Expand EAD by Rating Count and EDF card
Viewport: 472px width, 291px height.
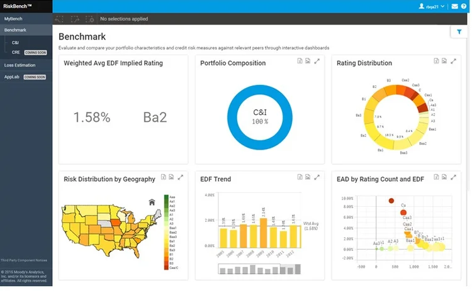[x=453, y=177]
